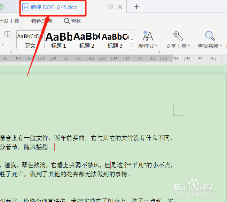
Task: Close the 新建 DOC 文档.doc tab
Action: pos(120,7)
